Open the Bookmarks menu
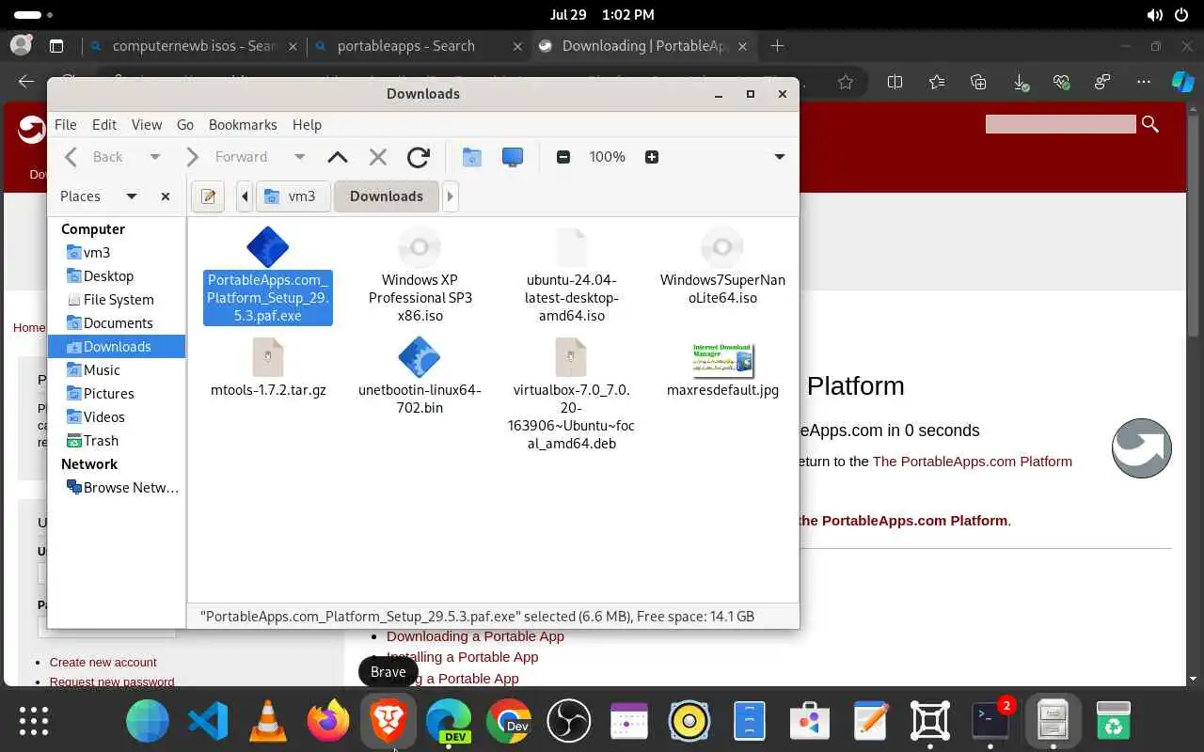1204x752 pixels. 243,124
